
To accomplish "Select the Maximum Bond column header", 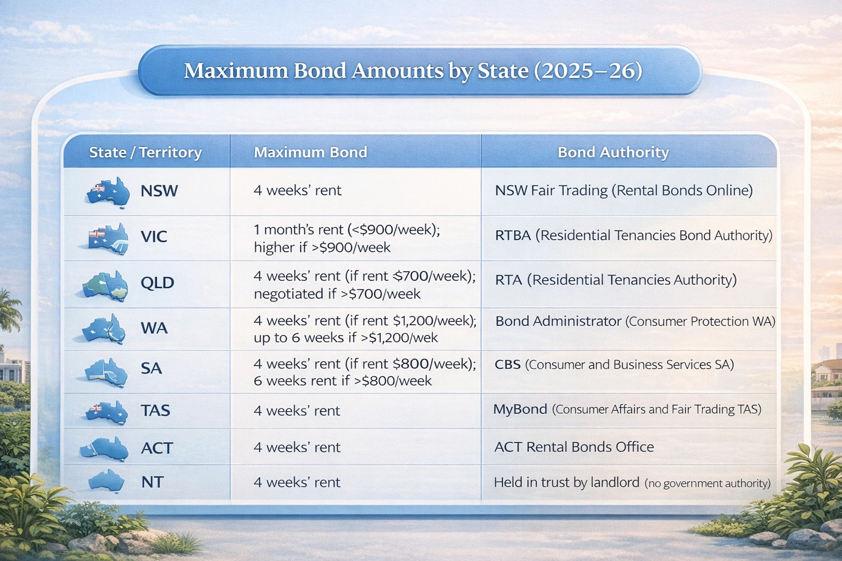I will (x=310, y=152).
